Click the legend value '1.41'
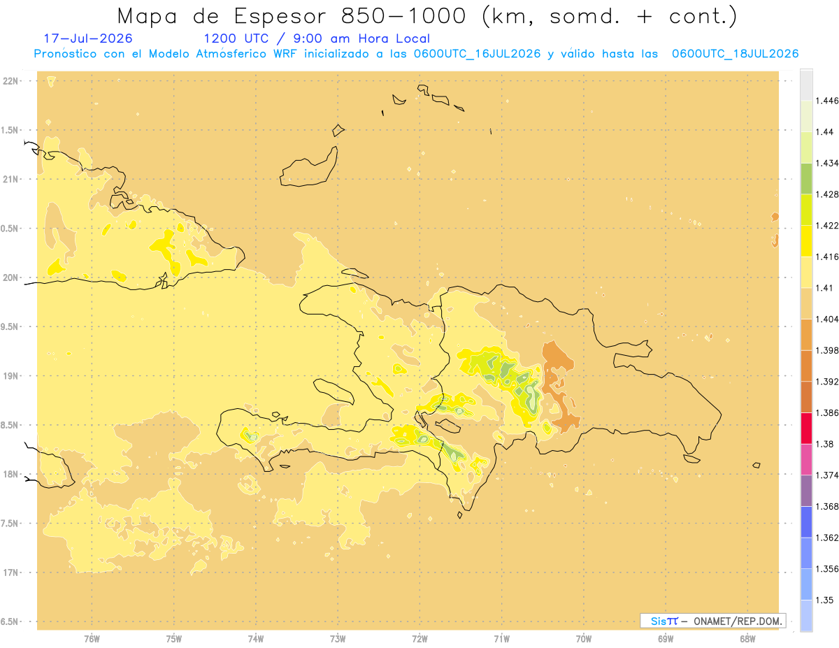The height and width of the screenshot is (648, 839). (824, 288)
